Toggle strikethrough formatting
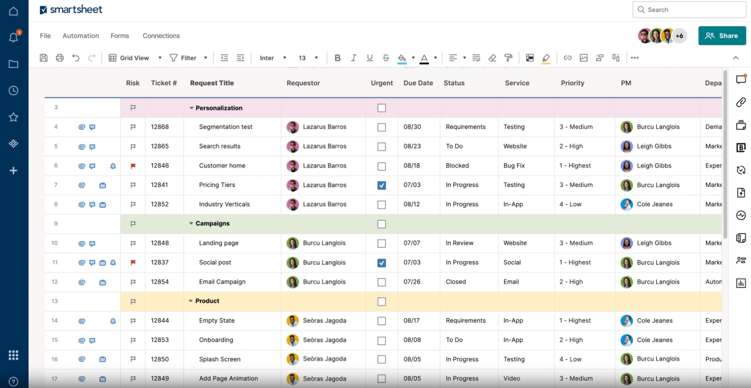The width and height of the screenshot is (751, 388). pyautogui.click(x=386, y=58)
